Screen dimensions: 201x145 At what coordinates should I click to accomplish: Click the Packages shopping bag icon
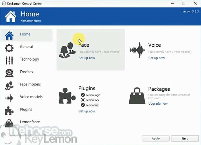tap(137, 96)
